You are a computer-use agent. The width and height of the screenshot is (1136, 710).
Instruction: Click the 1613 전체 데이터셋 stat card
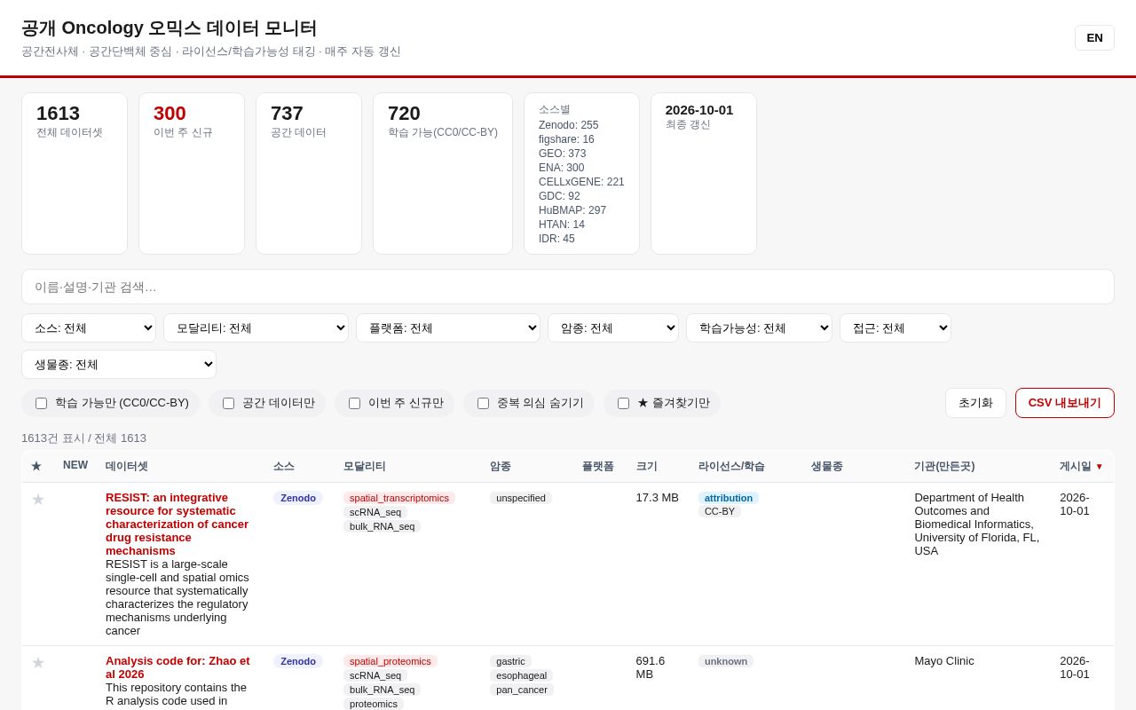click(75, 174)
